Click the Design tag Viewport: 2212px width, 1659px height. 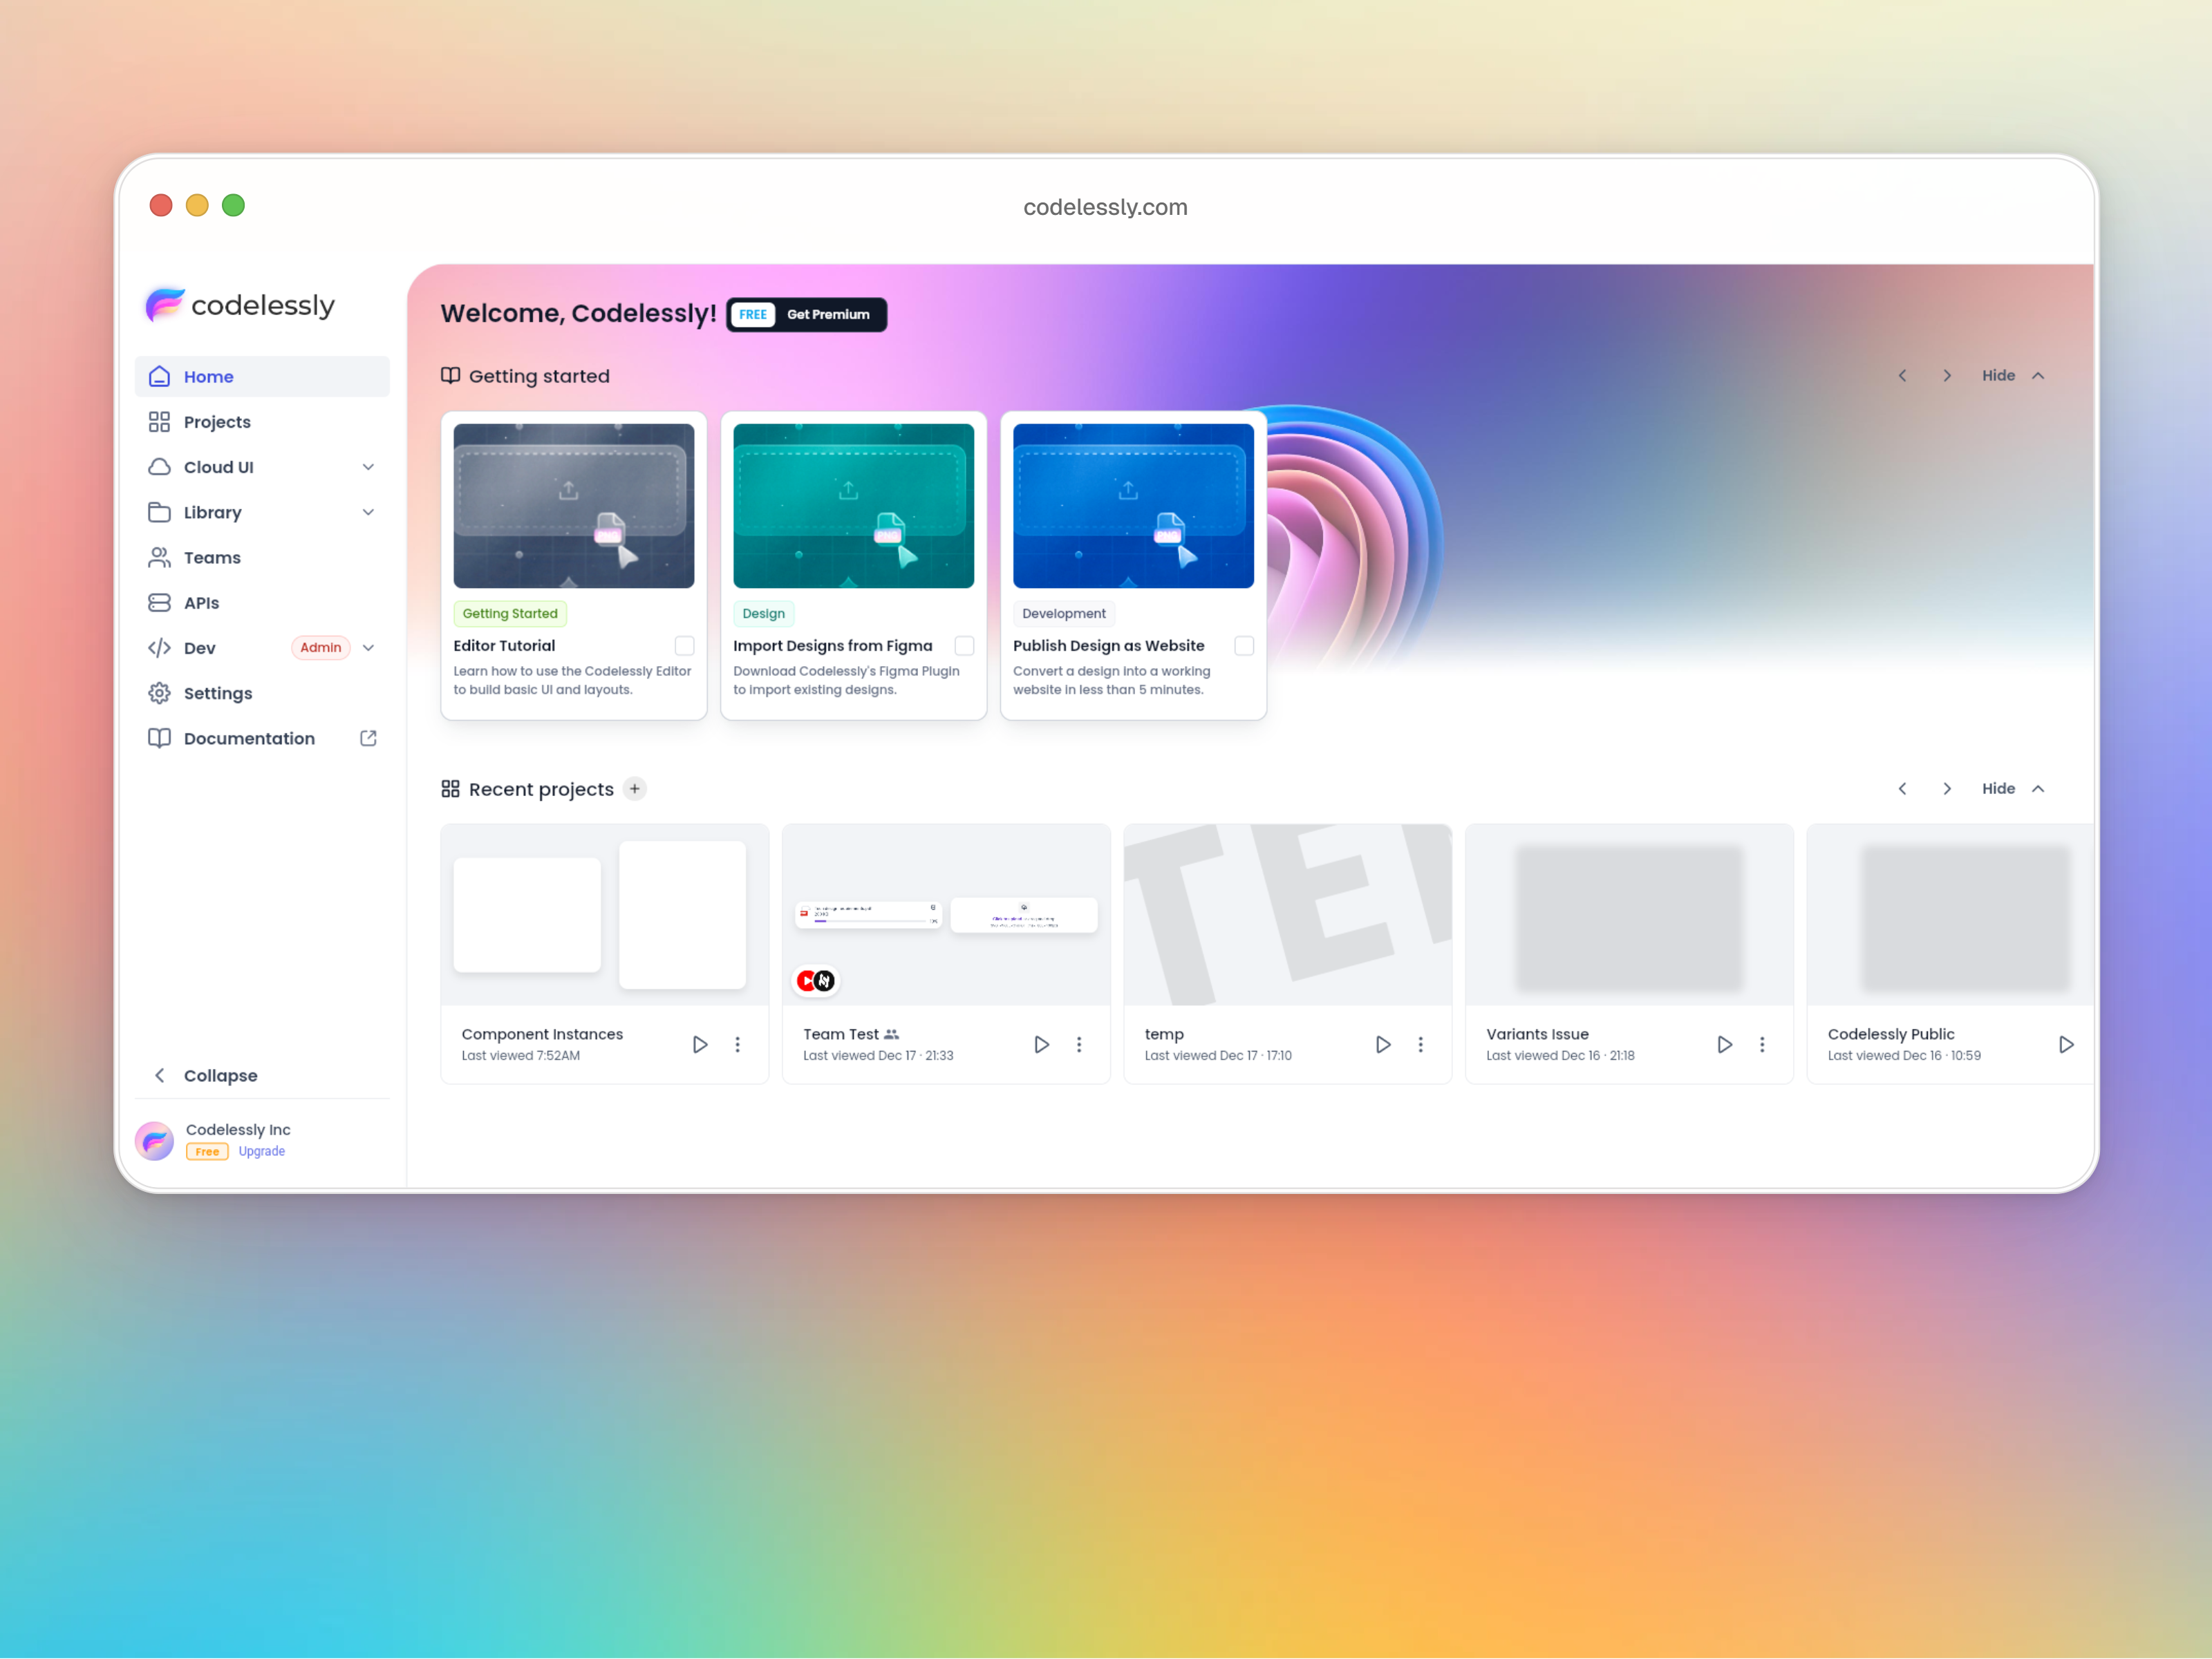[x=764, y=614]
